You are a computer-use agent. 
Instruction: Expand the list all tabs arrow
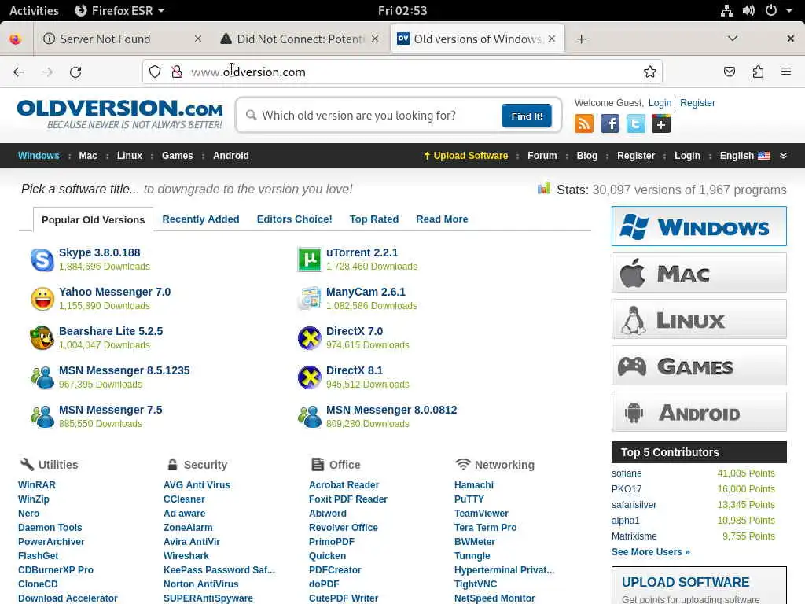pos(733,39)
